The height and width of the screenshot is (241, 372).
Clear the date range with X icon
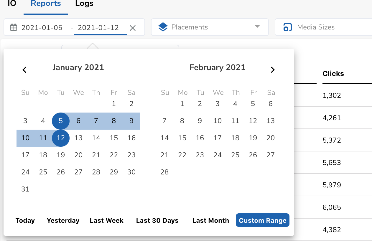pos(133,28)
